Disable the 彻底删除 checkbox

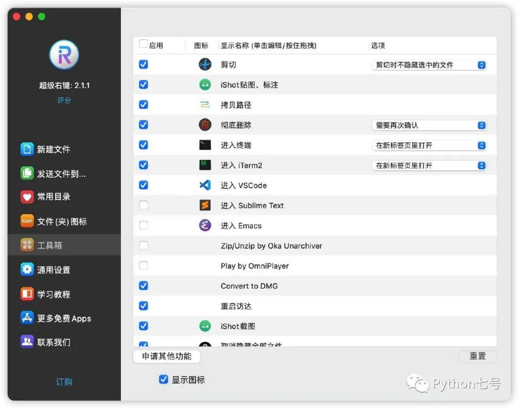143,125
